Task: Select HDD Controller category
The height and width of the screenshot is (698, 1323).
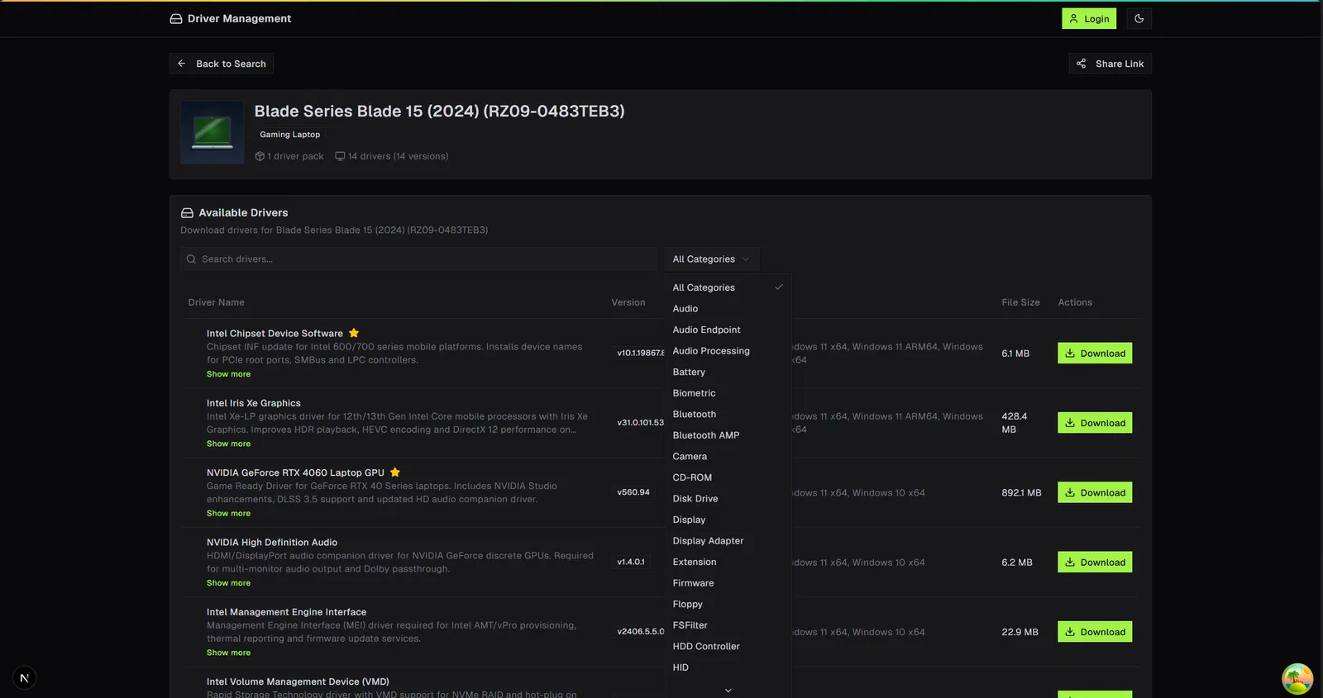Action: click(x=728, y=646)
